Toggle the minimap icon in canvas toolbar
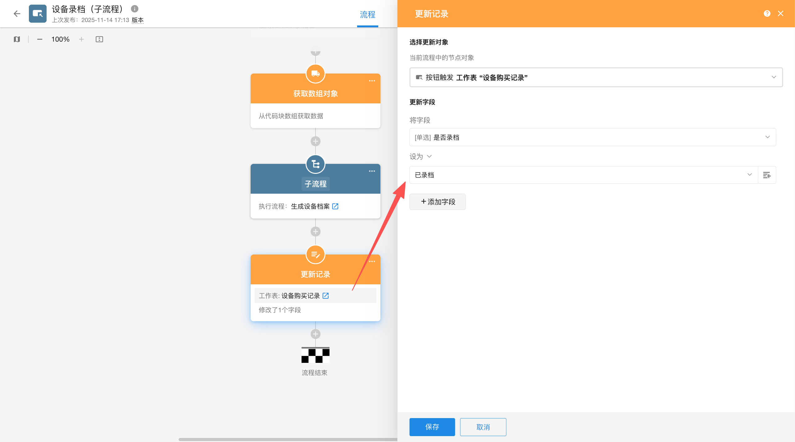Screen dimensions: 795x442 17,39
